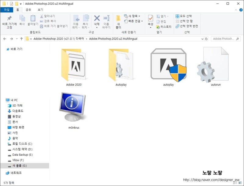Open 시스템 예약 (D:) drive
This screenshot has width=244, height=186.
(20, 149)
